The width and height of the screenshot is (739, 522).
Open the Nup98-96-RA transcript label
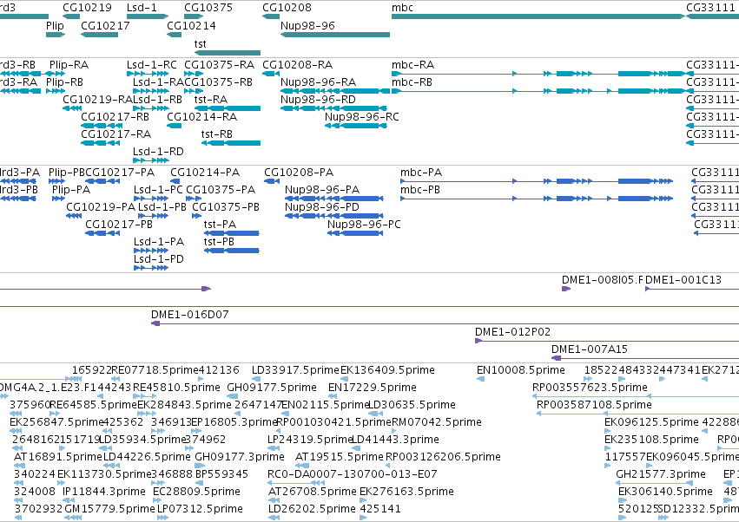(x=318, y=82)
